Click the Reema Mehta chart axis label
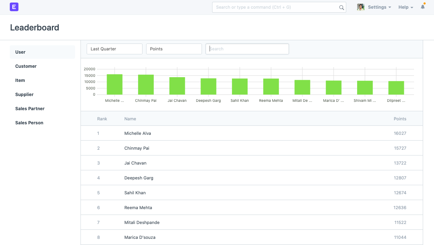The image size is (434, 245). tap(271, 101)
